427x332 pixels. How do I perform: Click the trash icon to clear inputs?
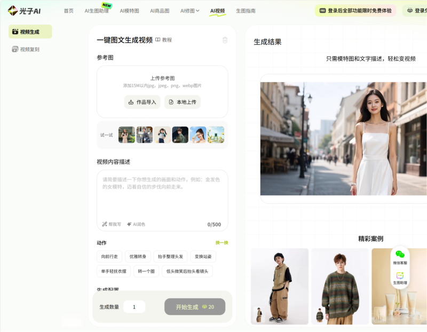(x=225, y=40)
